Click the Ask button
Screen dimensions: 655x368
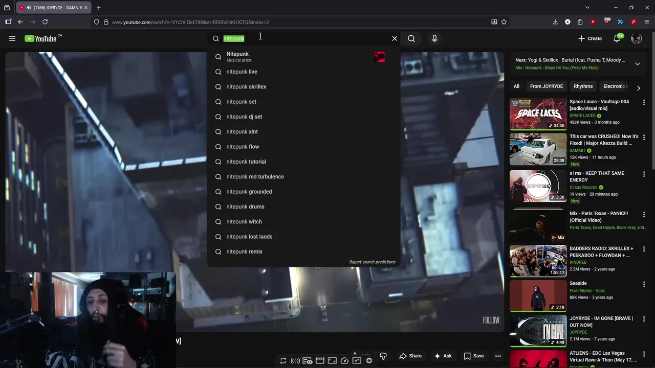(x=443, y=356)
